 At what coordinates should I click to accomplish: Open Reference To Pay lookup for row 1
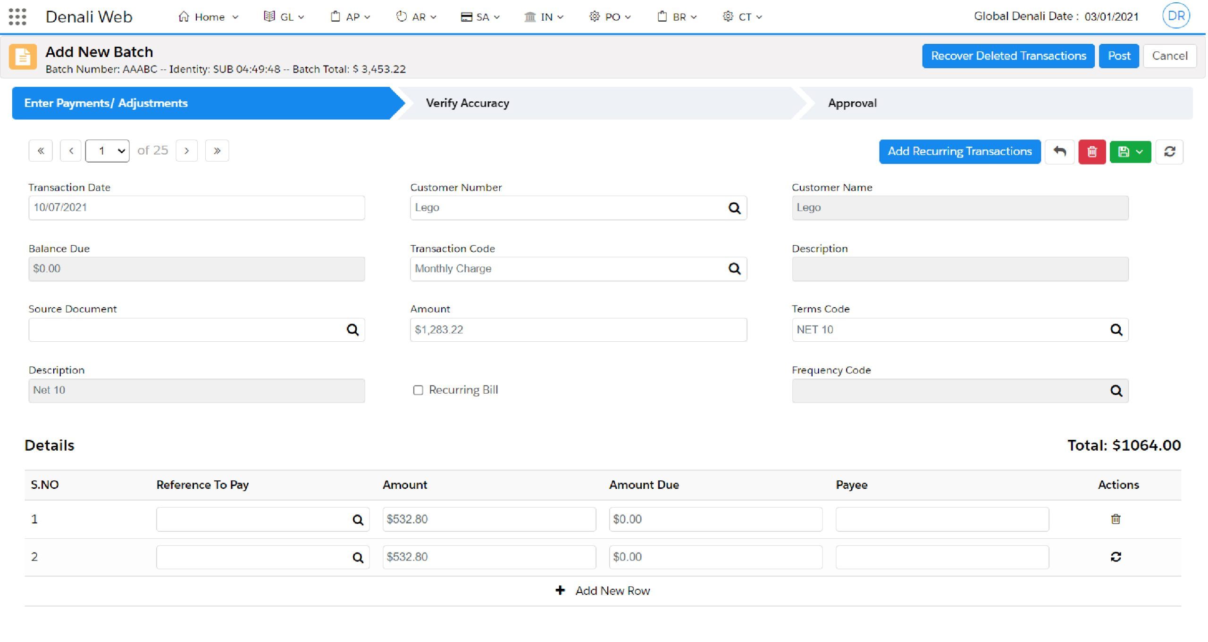point(358,519)
